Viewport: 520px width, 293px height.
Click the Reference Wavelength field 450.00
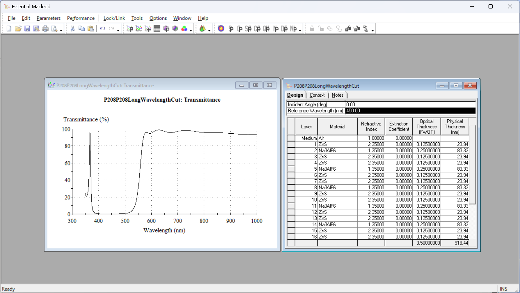click(x=410, y=111)
